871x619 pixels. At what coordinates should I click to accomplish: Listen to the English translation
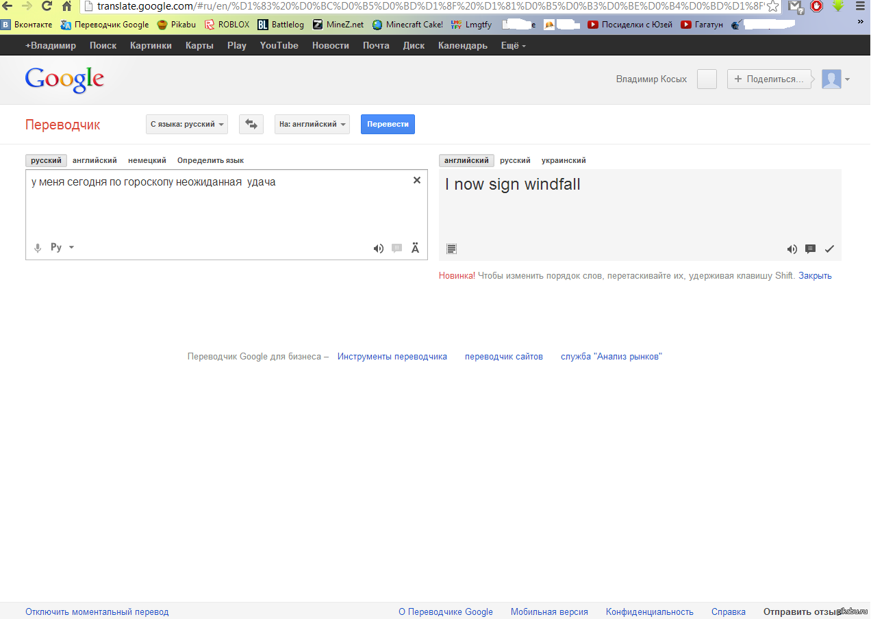click(x=792, y=249)
